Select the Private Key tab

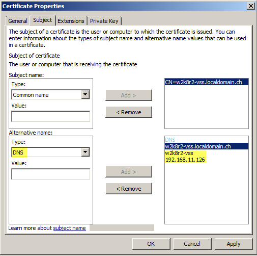(104, 21)
